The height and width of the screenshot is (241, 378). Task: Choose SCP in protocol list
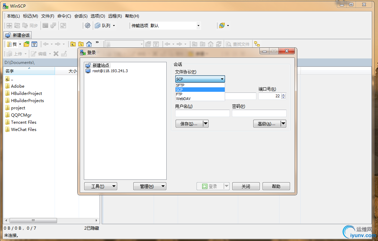pos(200,90)
